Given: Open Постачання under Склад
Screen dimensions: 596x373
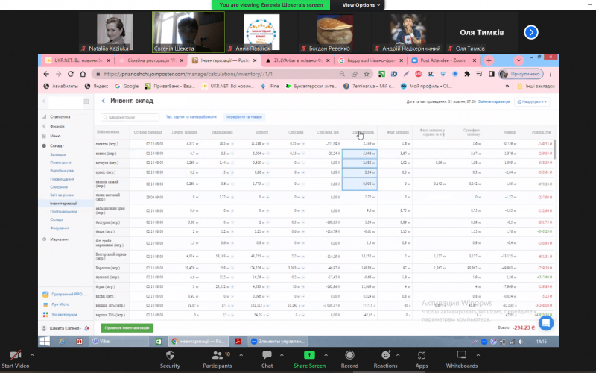Looking at the screenshot, I should tap(60, 163).
